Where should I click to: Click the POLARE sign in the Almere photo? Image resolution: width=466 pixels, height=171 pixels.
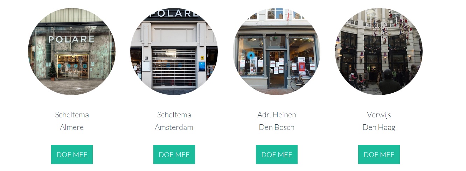[x=71, y=39]
